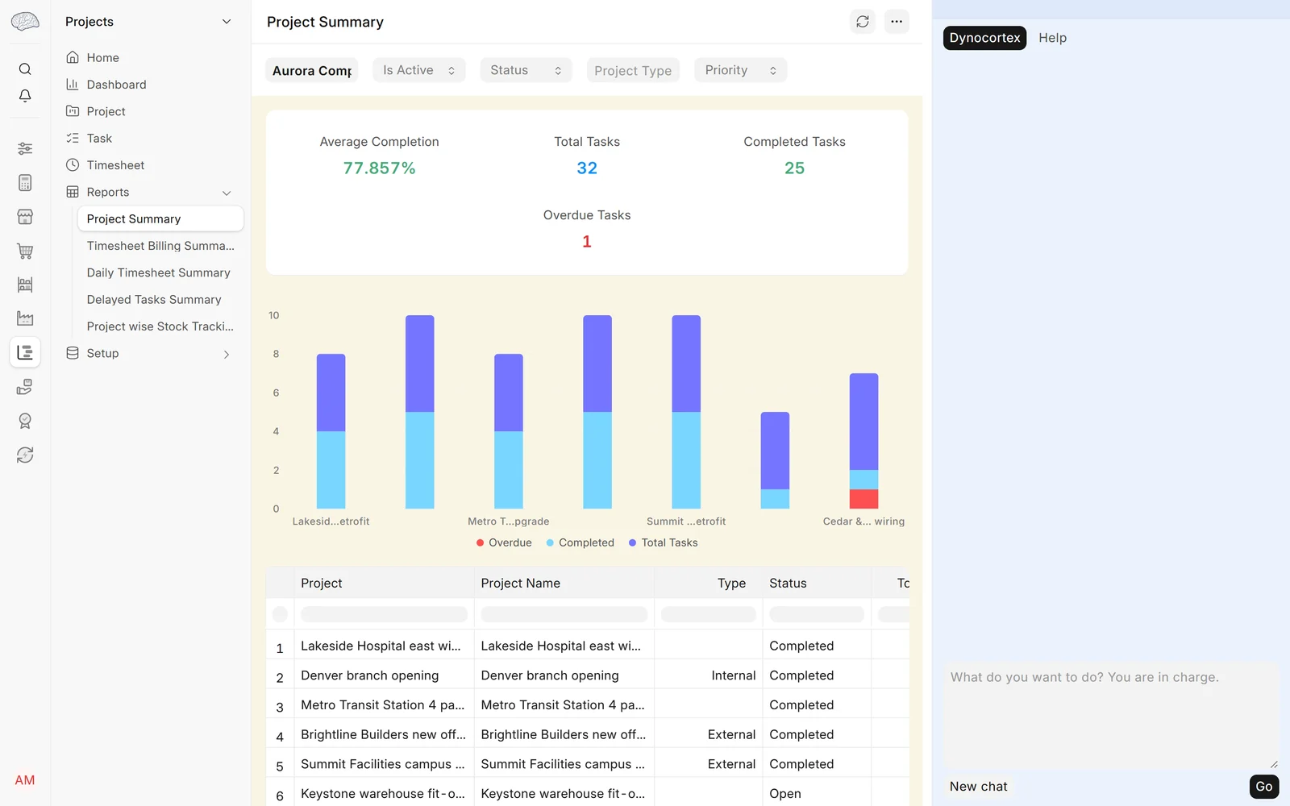
Task: Open the circular-arrows sync module icon
Action: coord(25,455)
